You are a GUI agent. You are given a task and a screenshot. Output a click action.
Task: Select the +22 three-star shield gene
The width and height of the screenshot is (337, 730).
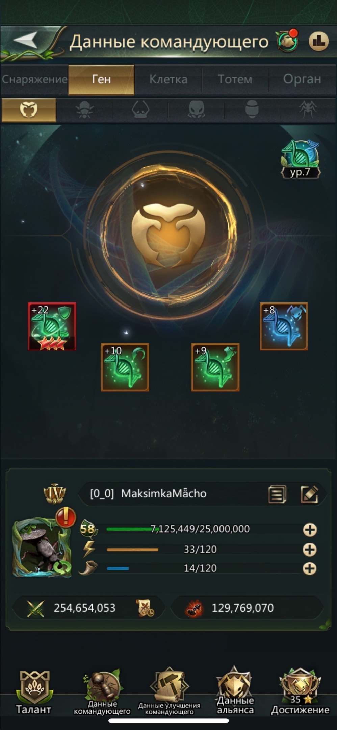click(52, 326)
